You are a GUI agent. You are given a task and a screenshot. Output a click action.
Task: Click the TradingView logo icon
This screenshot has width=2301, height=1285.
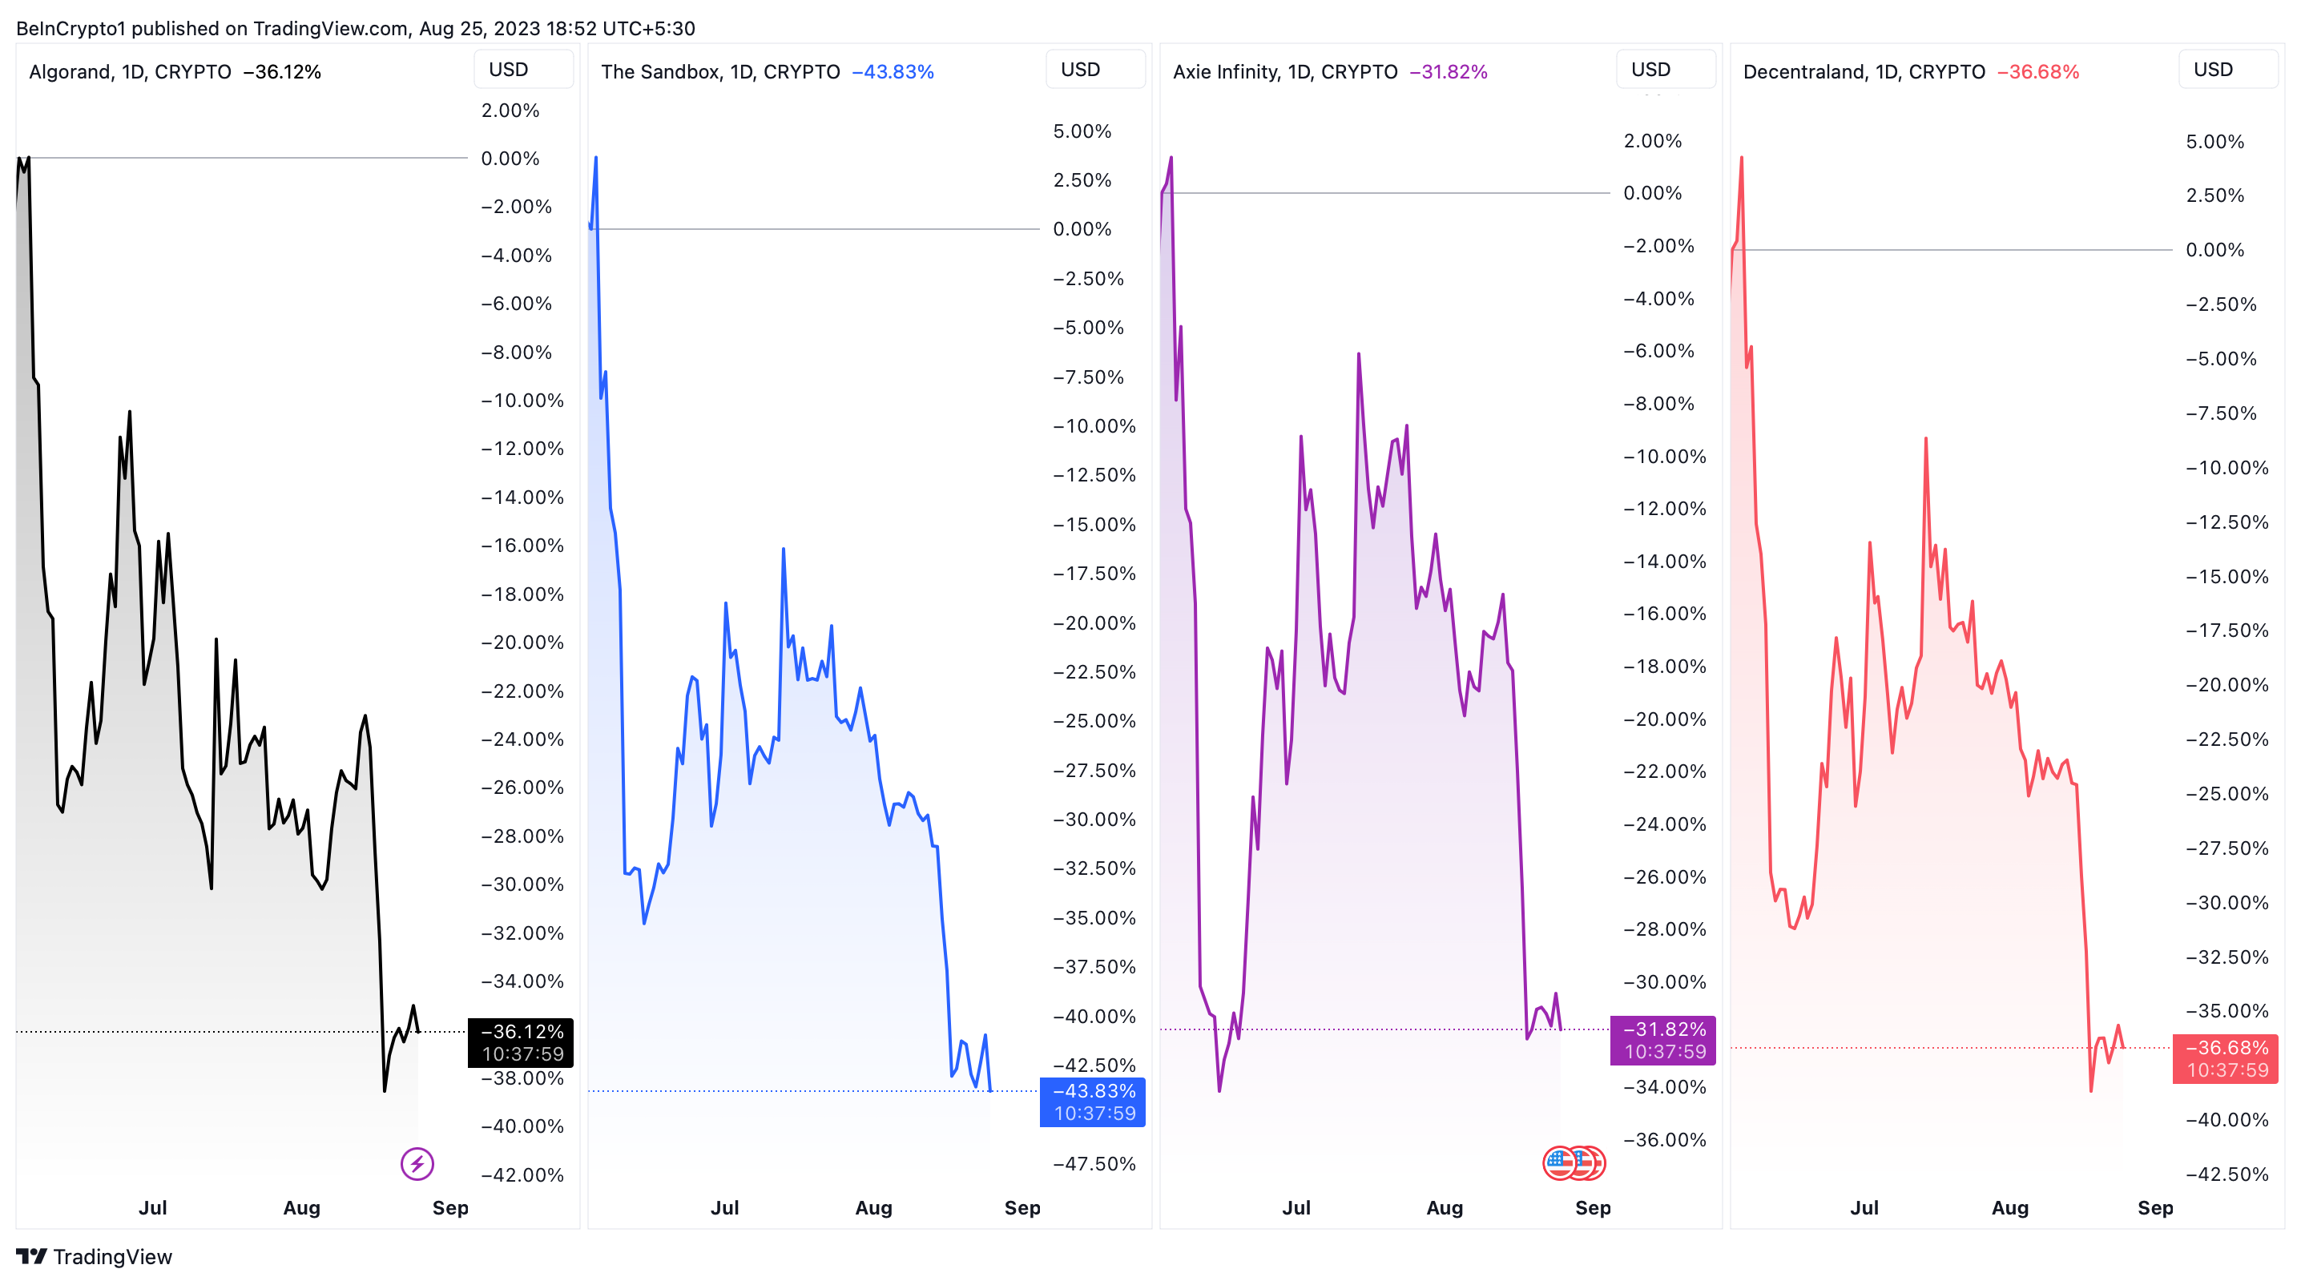(31, 1256)
